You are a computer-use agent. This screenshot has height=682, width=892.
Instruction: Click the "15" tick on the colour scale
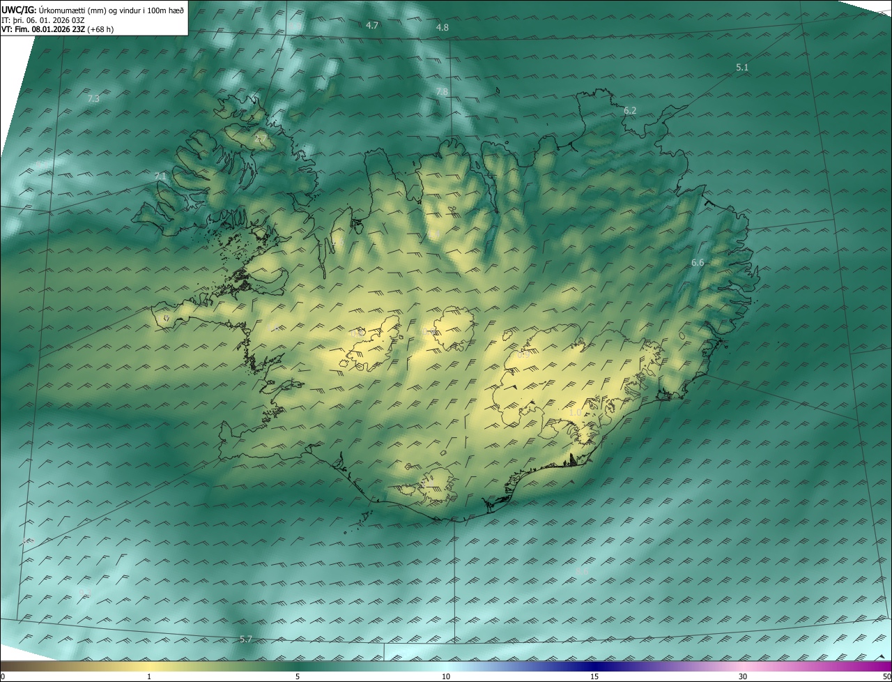click(594, 677)
